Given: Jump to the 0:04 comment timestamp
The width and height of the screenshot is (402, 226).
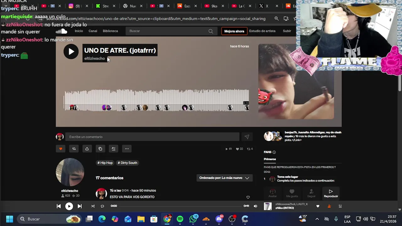Looking at the screenshot, I should click(x=125, y=191).
